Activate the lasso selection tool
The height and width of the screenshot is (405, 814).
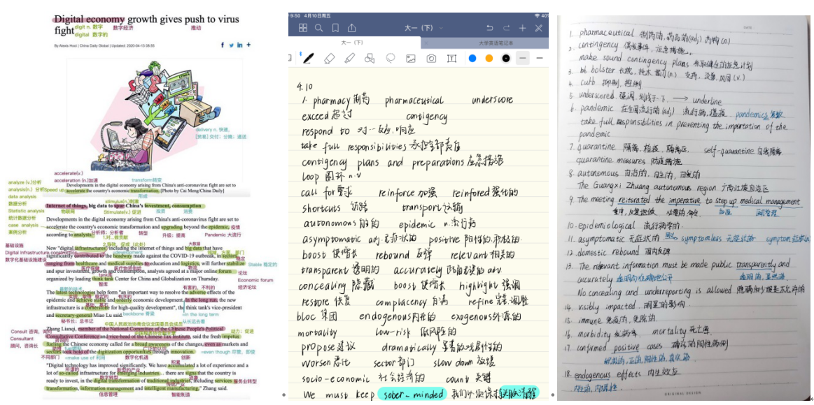pyautogui.click(x=391, y=58)
